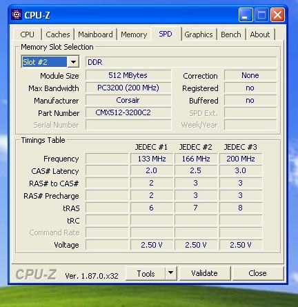This screenshot has width=298, height=307.
Task: Click the Tools button
Action: click(146, 273)
